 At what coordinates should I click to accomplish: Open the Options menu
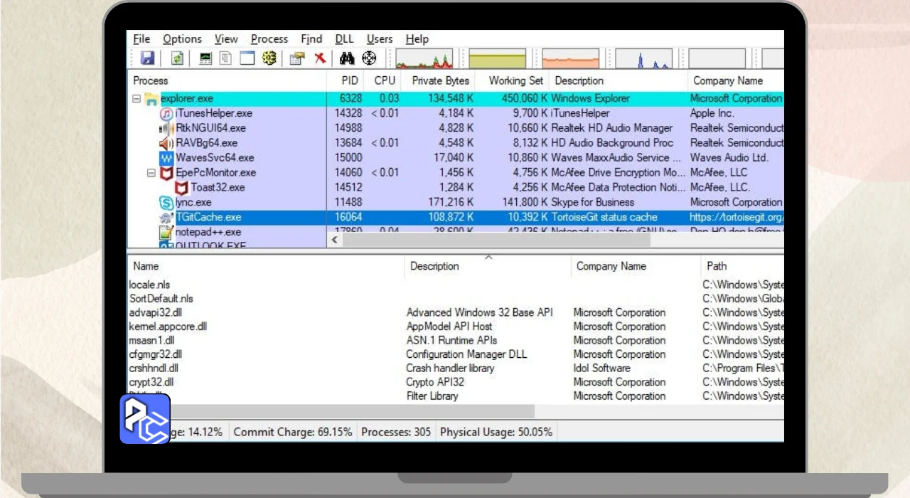pos(182,39)
